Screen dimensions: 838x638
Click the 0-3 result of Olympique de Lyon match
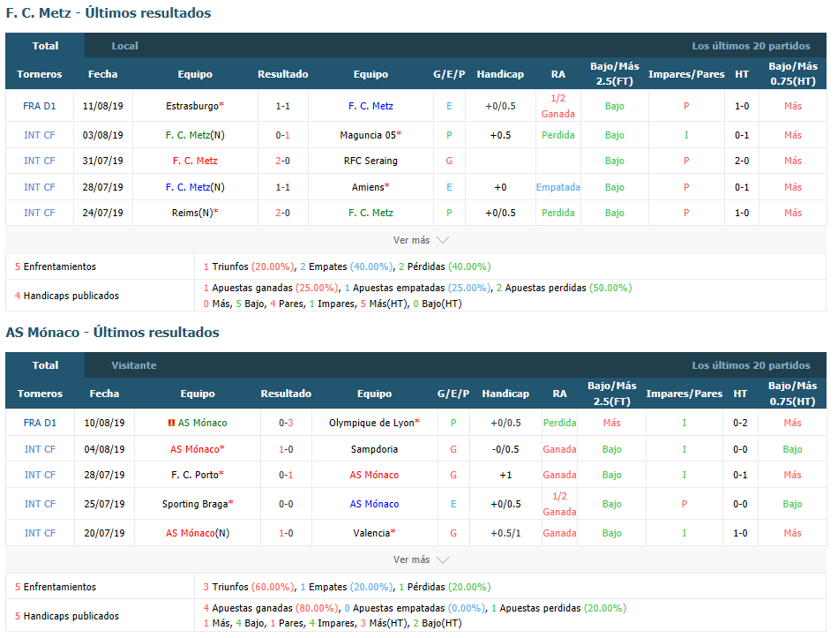pos(286,423)
